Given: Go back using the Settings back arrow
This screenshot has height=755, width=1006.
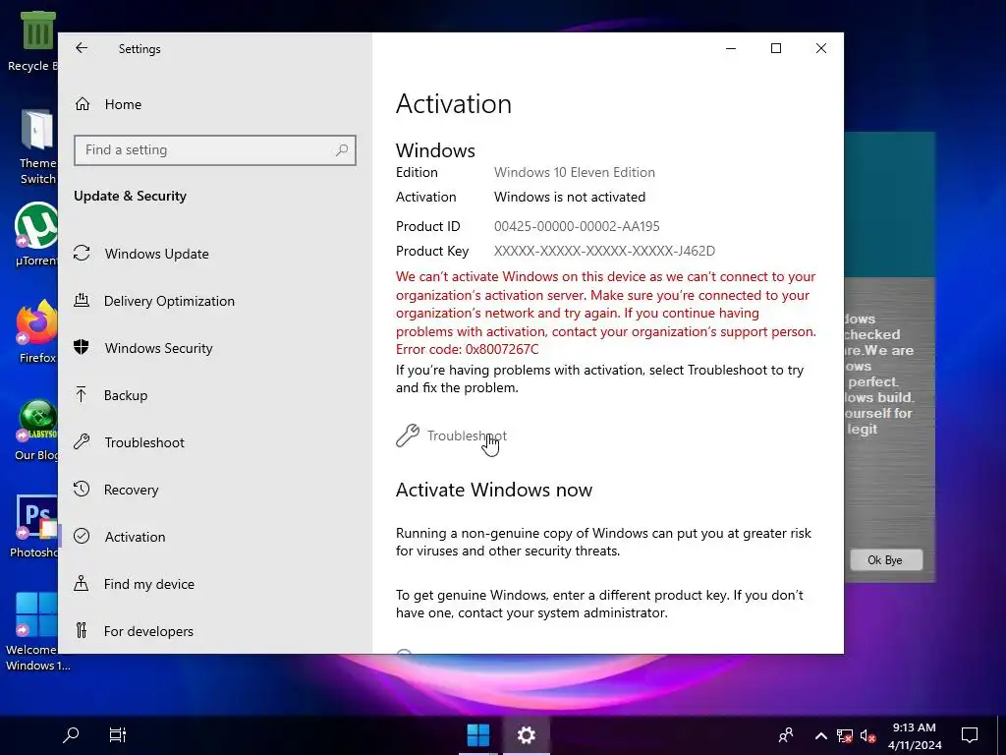Looking at the screenshot, I should tap(82, 48).
